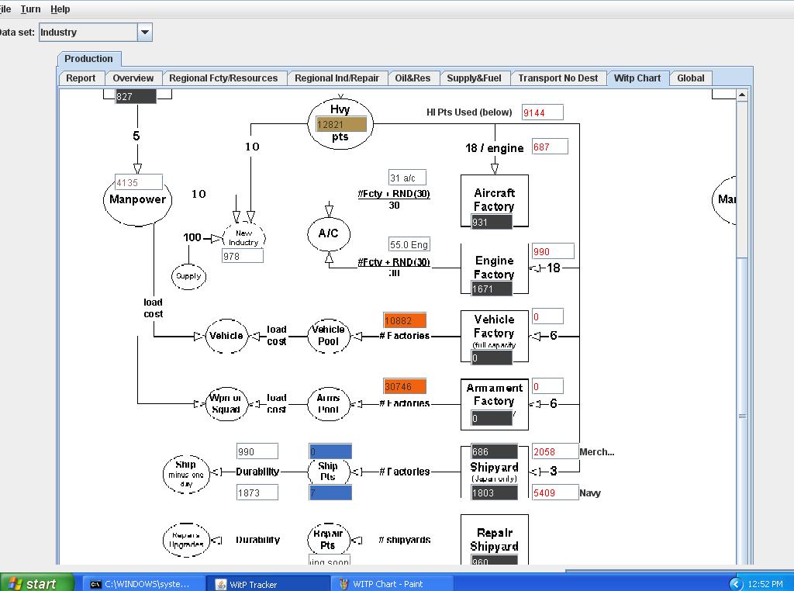Click Vehicle Factory dark 0 field
Viewport: 794px width, 591px height.
coord(491,358)
